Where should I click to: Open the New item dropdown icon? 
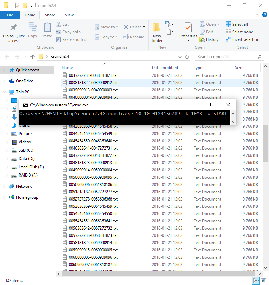169,24
